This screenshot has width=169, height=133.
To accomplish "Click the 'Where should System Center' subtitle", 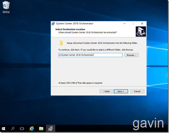I will pos(88,32).
